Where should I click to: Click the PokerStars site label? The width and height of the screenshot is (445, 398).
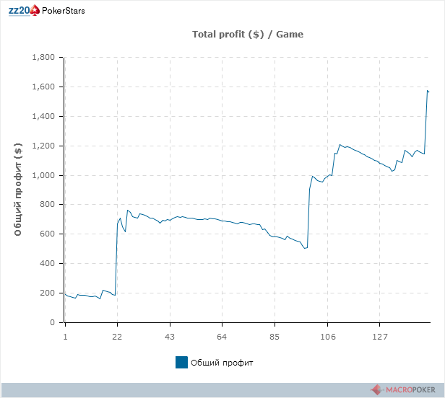click(64, 11)
